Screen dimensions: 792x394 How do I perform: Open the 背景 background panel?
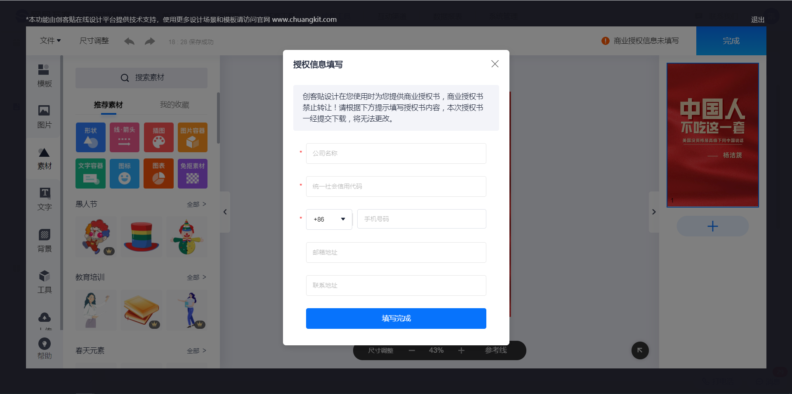pos(44,241)
